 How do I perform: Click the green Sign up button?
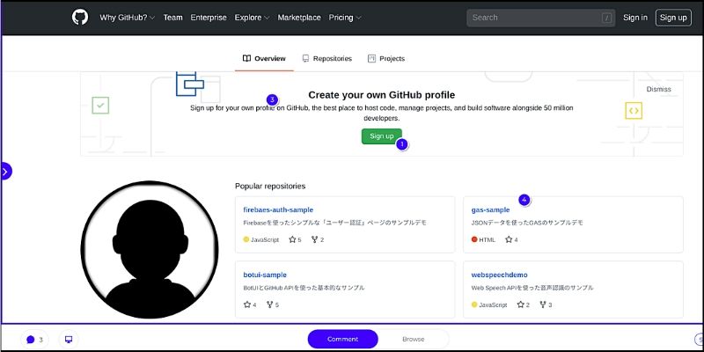382,136
